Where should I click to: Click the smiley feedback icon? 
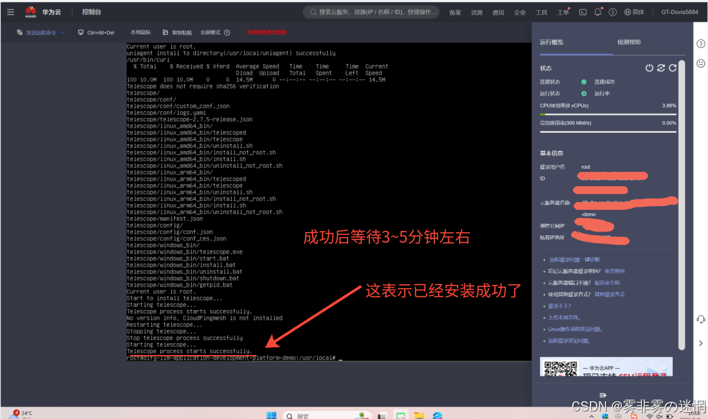701,64
